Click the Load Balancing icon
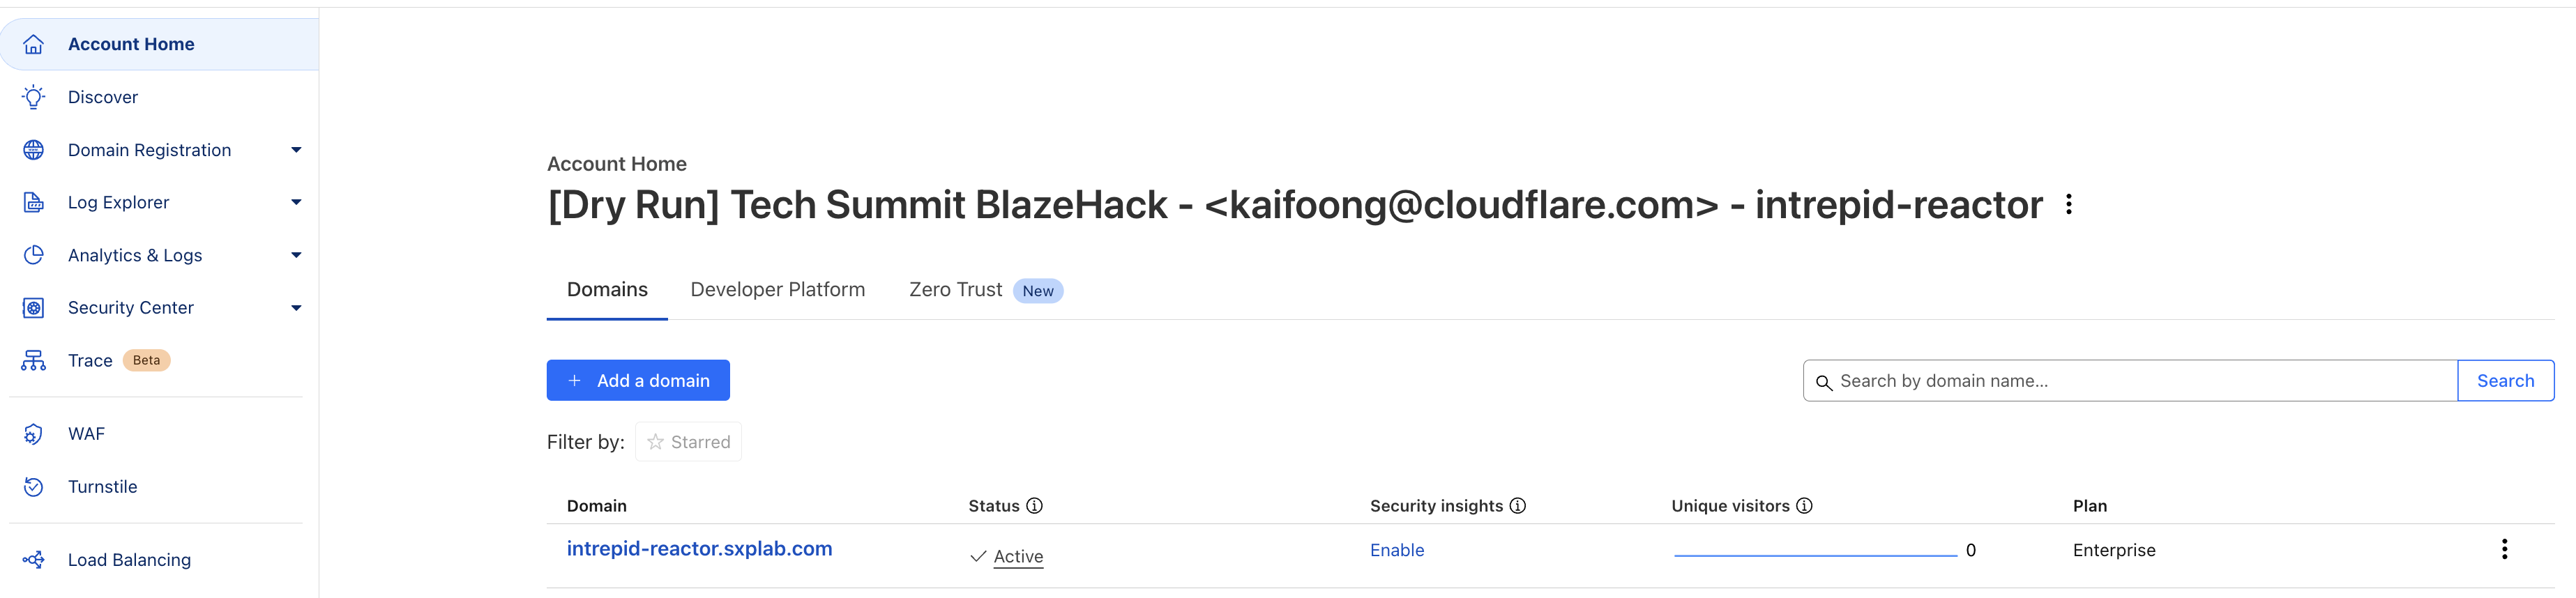Image resolution: width=2576 pixels, height=598 pixels. point(33,560)
